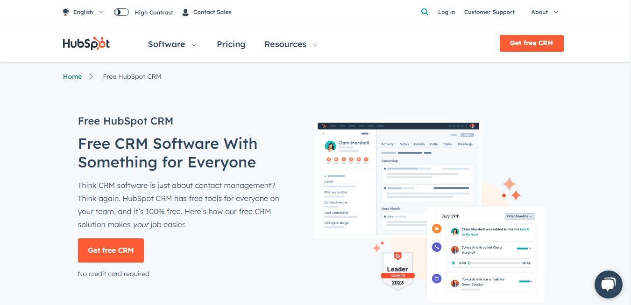This screenshot has width=631, height=305.
Task: Select Pricing in the navigation
Action: click(231, 44)
